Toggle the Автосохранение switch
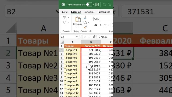The image size is (172, 97). (x=89, y=5)
